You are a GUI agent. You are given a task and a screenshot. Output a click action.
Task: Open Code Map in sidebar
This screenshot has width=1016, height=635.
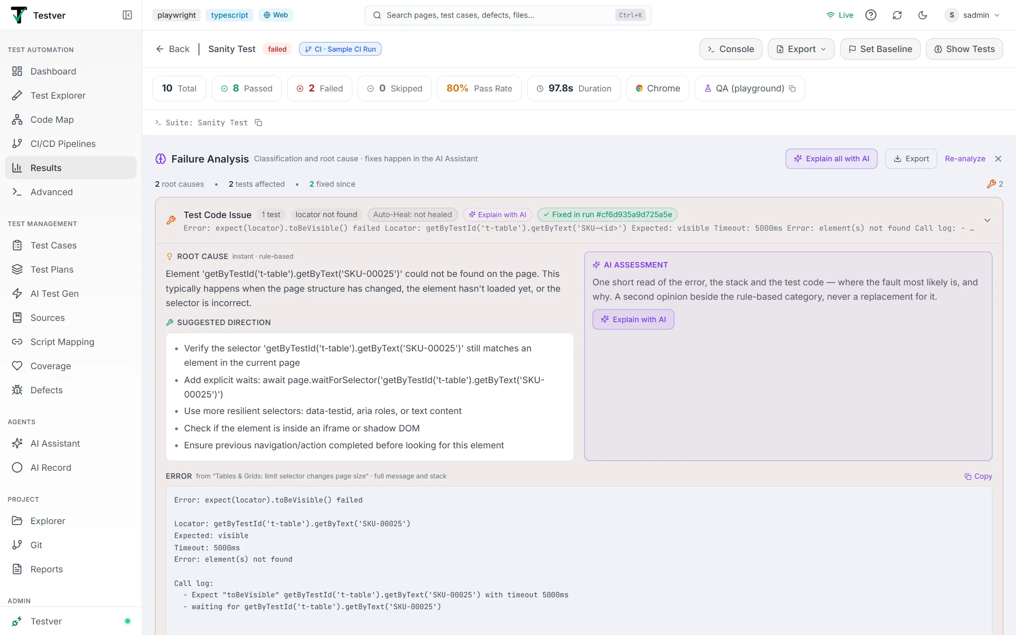(x=71, y=119)
